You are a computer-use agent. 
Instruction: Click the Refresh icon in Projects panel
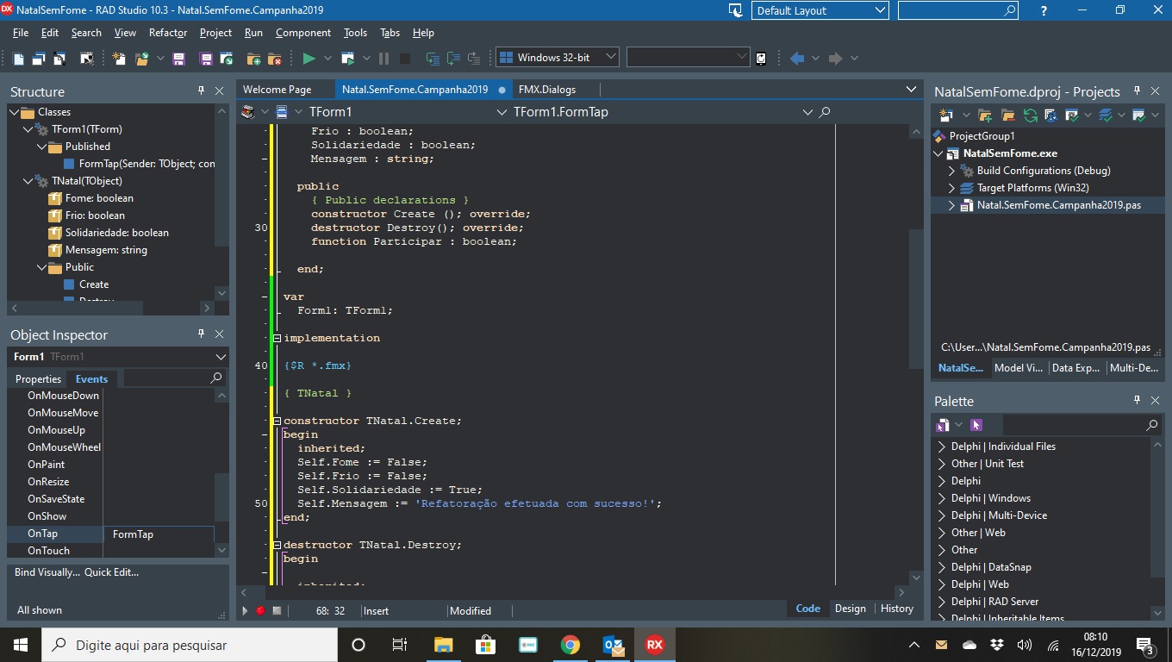[1030, 115]
